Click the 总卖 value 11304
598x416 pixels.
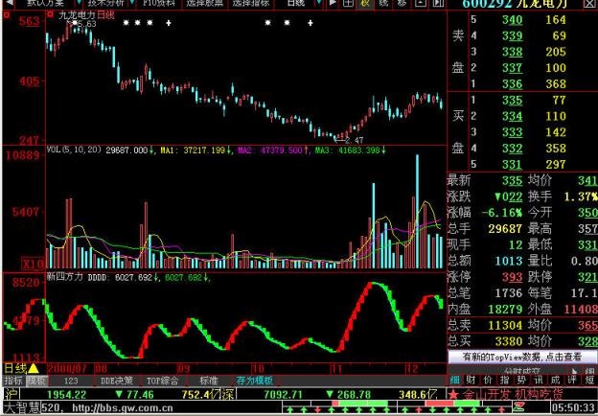(x=505, y=325)
